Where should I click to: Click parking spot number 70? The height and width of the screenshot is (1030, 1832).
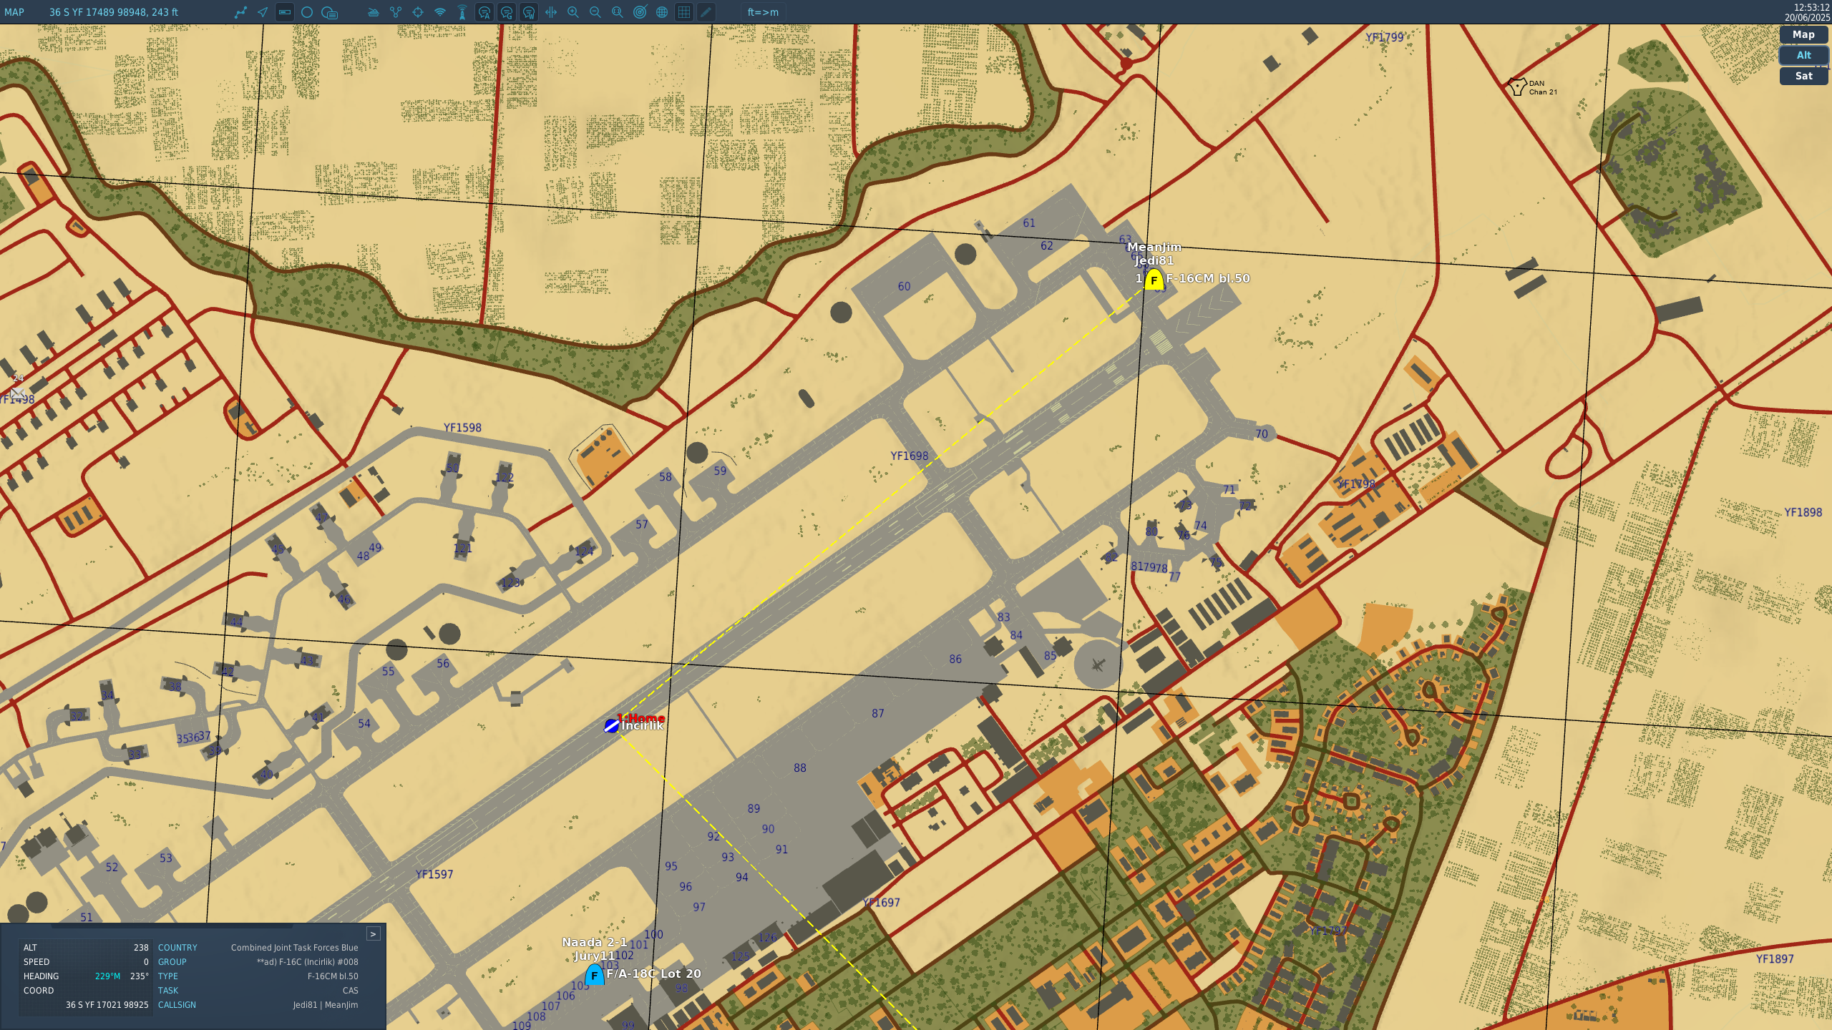click(x=1262, y=433)
